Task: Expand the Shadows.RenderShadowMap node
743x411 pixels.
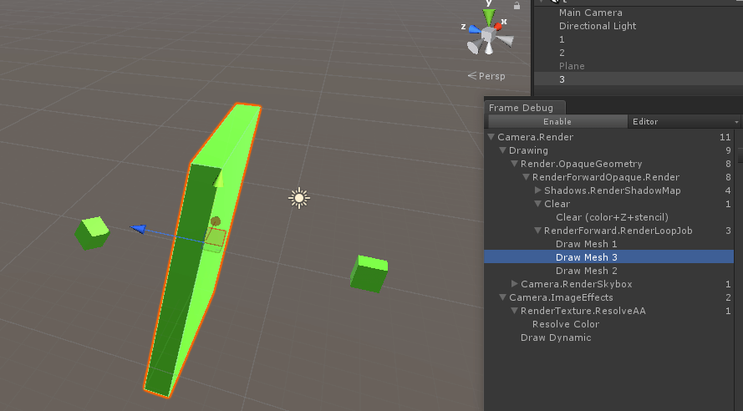Action: tap(538, 190)
